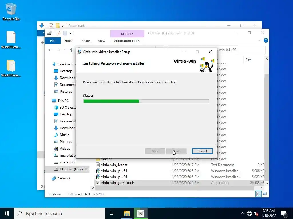Select Quick access in navigation pane
This screenshot has width=293, height=219.
(64, 64)
